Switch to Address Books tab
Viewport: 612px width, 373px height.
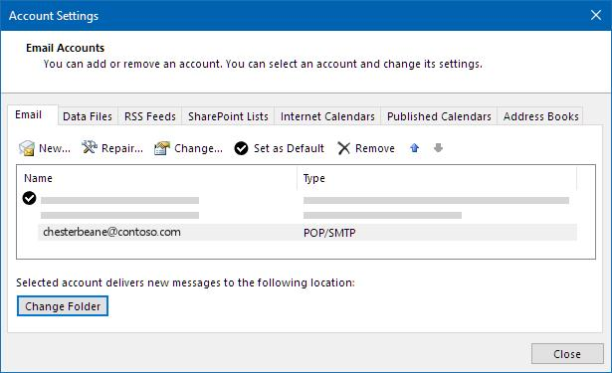(540, 116)
